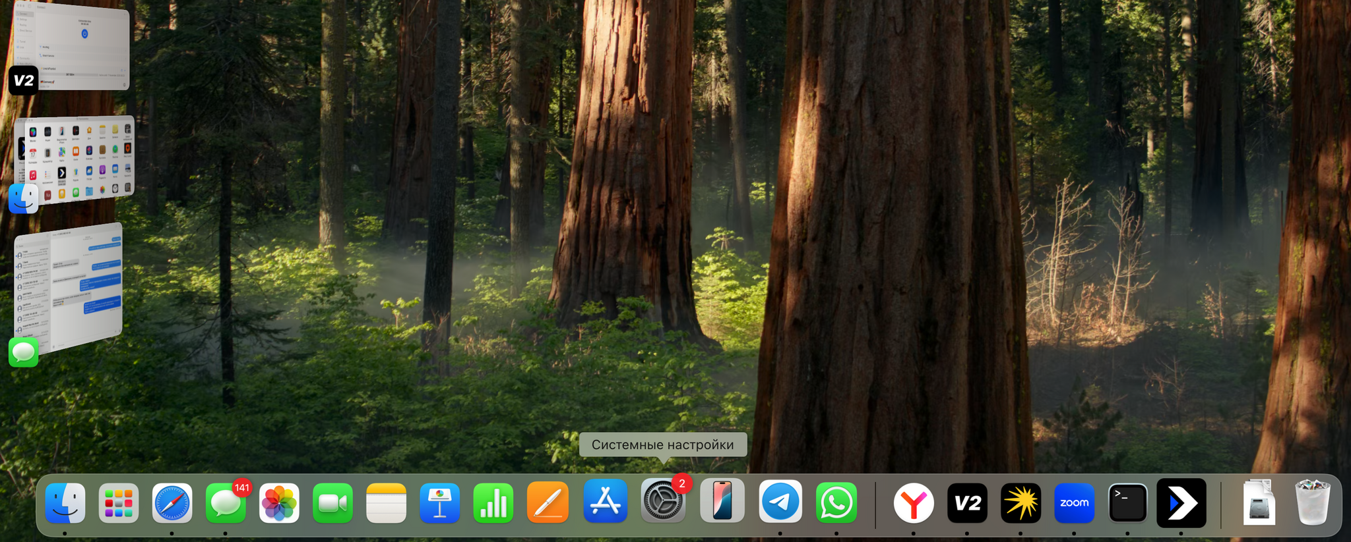Launch the Telegram app
Screen dimensions: 1351x542
(x=780, y=502)
